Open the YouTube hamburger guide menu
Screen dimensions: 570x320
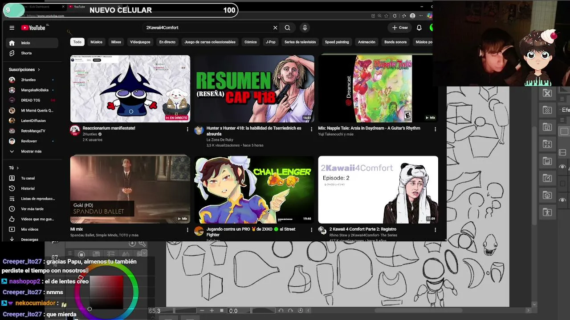tap(12, 28)
